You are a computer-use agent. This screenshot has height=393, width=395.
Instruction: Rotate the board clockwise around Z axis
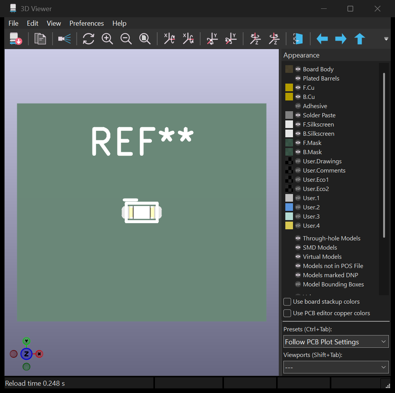coord(255,39)
